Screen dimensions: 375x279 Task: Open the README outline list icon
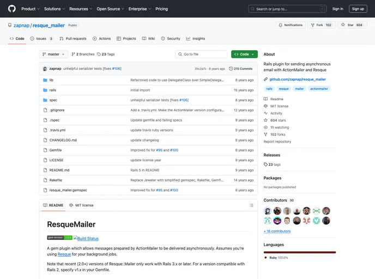point(251,205)
